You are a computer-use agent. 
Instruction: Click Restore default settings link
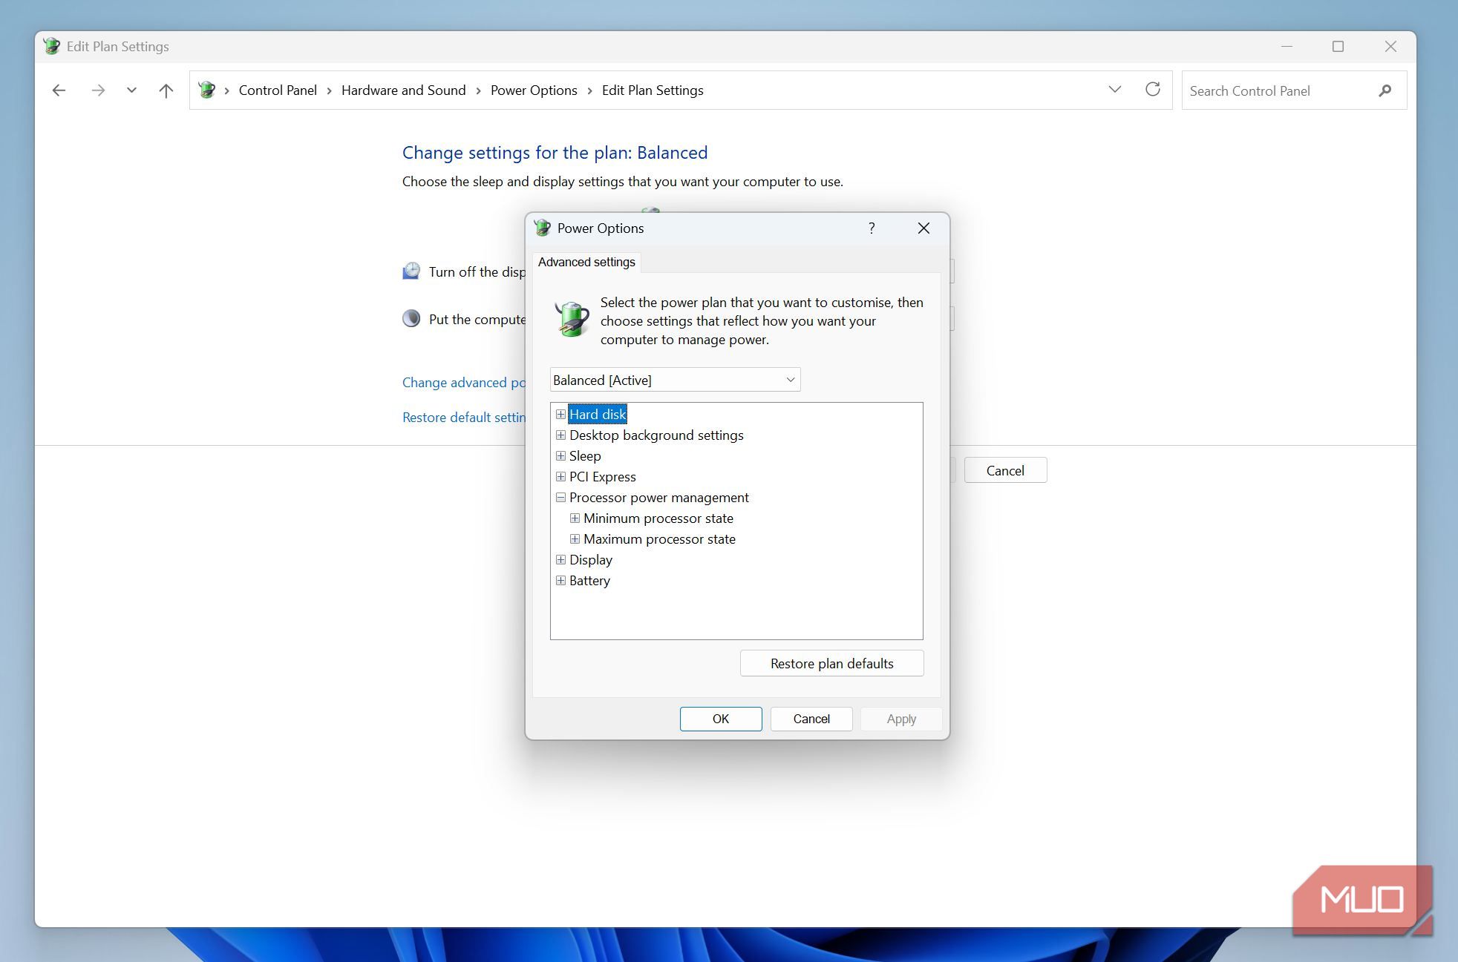464,418
